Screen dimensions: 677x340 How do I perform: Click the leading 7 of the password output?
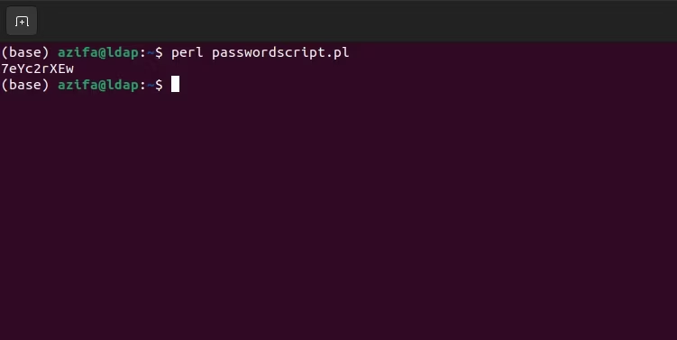(5, 69)
